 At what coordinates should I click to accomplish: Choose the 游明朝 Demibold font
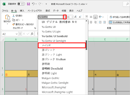coord(62,69)
